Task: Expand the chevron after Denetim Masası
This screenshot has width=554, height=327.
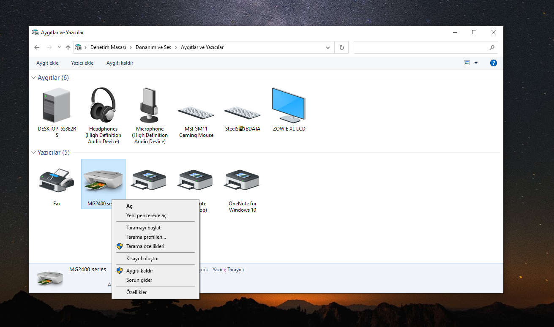Action: pos(131,47)
